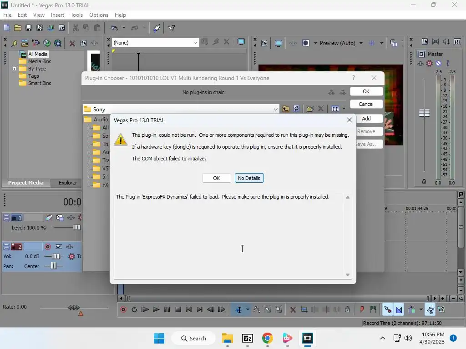Click Copy Snapshot icon in preview toolbar

pyautogui.click(x=394, y=43)
